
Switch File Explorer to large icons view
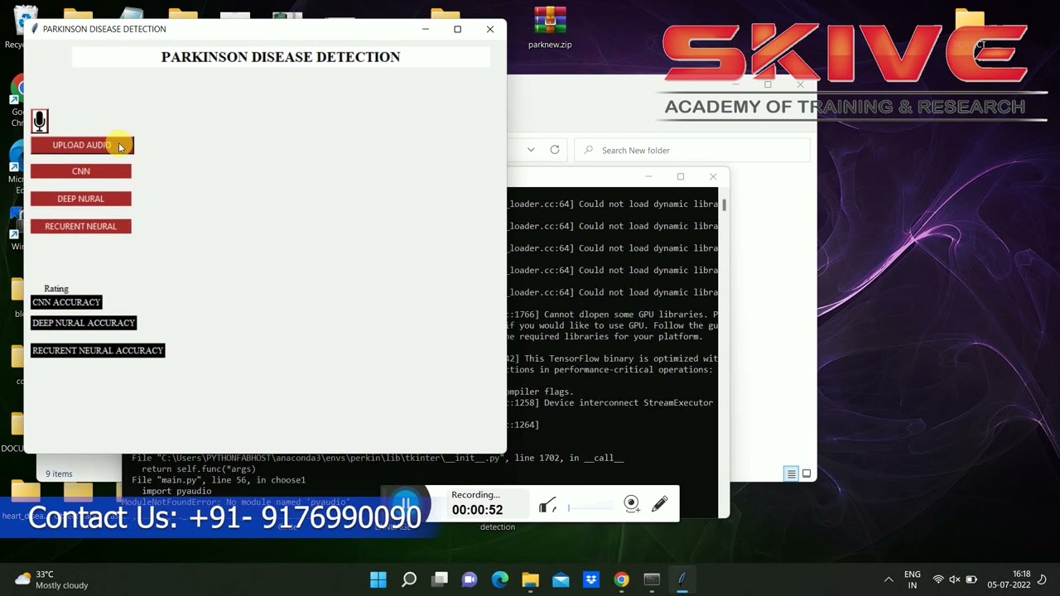coord(807,473)
